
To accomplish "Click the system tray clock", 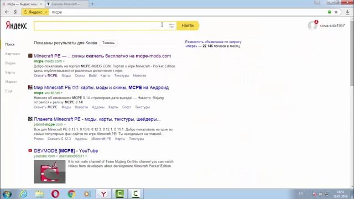I will point(341,194).
